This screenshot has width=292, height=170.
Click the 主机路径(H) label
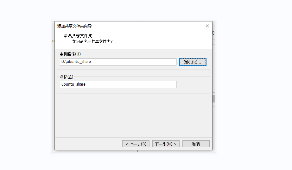[70, 54]
